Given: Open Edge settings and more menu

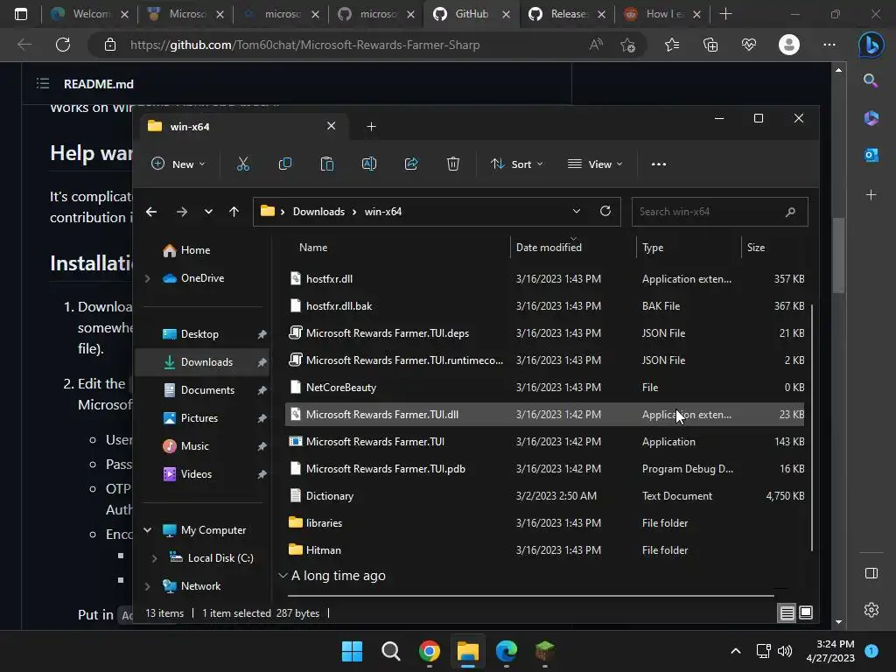Looking at the screenshot, I should 829,45.
